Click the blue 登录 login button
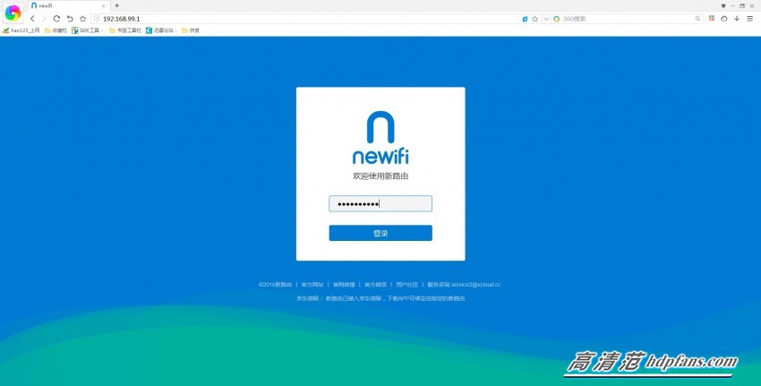This screenshot has height=386, width=761. pyautogui.click(x=380, y=233)
